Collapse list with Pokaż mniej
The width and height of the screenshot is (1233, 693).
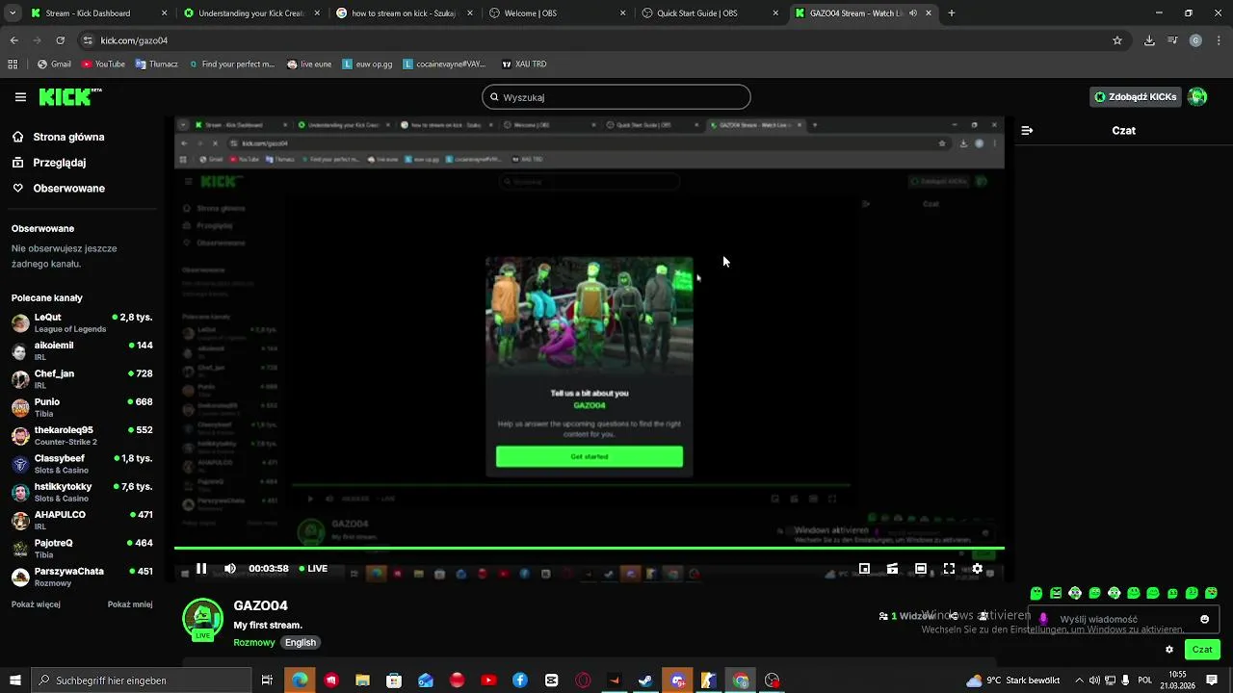click(x=130, y=604)
